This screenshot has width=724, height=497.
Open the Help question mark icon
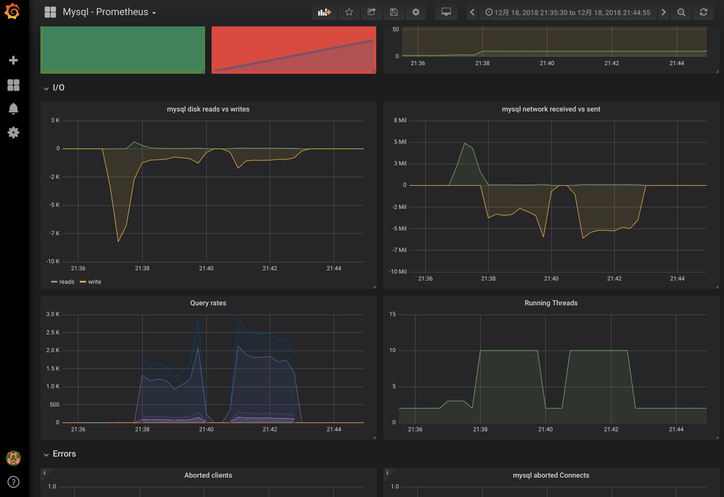13,482
